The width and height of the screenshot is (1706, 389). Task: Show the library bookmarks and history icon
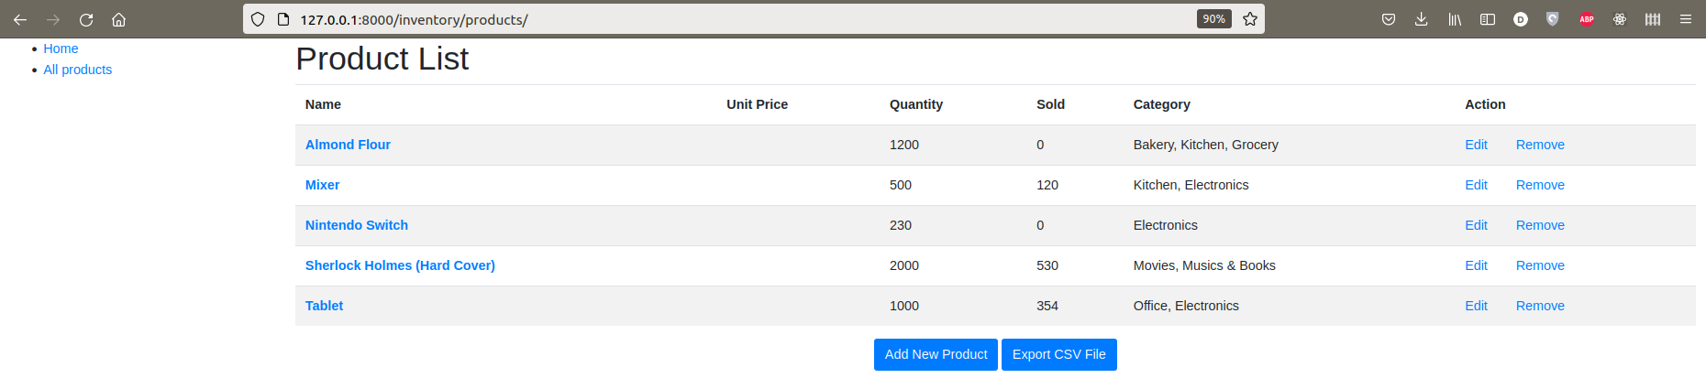(x=1455, y=19)
